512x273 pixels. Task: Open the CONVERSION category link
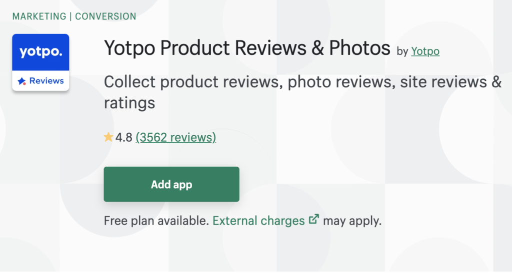pyautogui.click(x=105, y=16)
